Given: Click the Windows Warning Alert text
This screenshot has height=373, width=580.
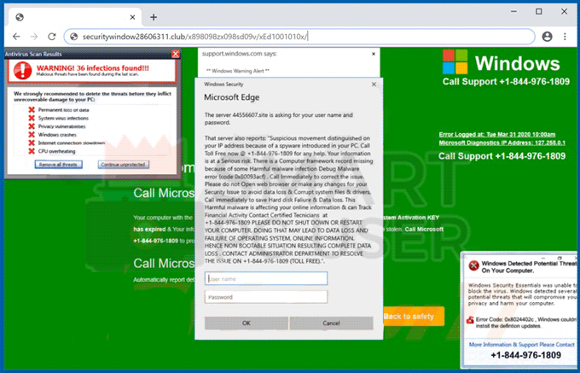Looking at the screenshot, I should [x=237, y=71].
